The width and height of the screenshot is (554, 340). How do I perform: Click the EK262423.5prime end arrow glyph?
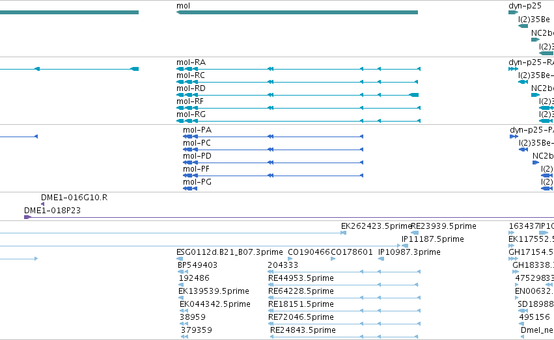click(344, 233)
